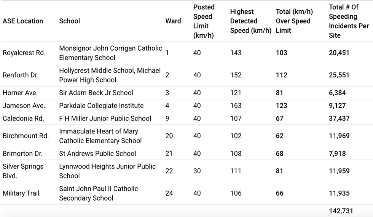Screen dimensions: 373x217
Task: Click Hollycrest Middle School cell
Action: click(110, 75)
